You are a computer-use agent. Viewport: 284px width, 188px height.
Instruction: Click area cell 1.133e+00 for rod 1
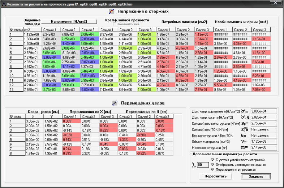(33, 34)
